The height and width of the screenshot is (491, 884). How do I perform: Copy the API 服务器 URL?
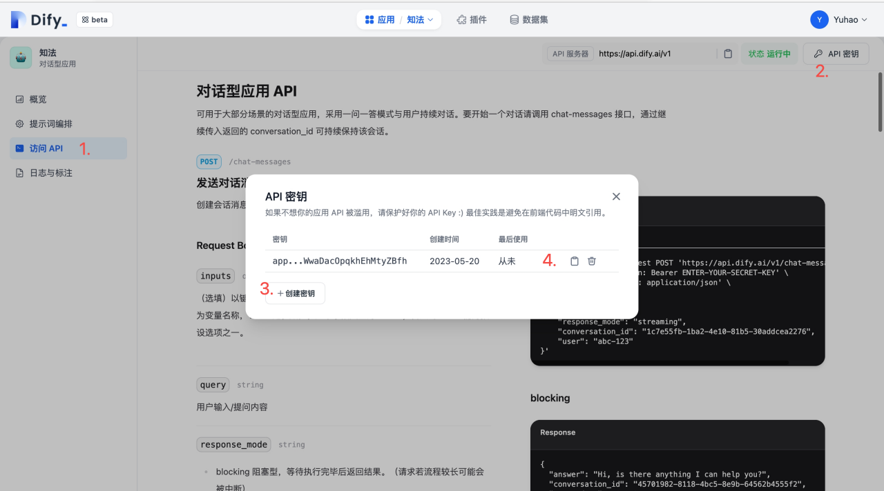click(727, 53)
